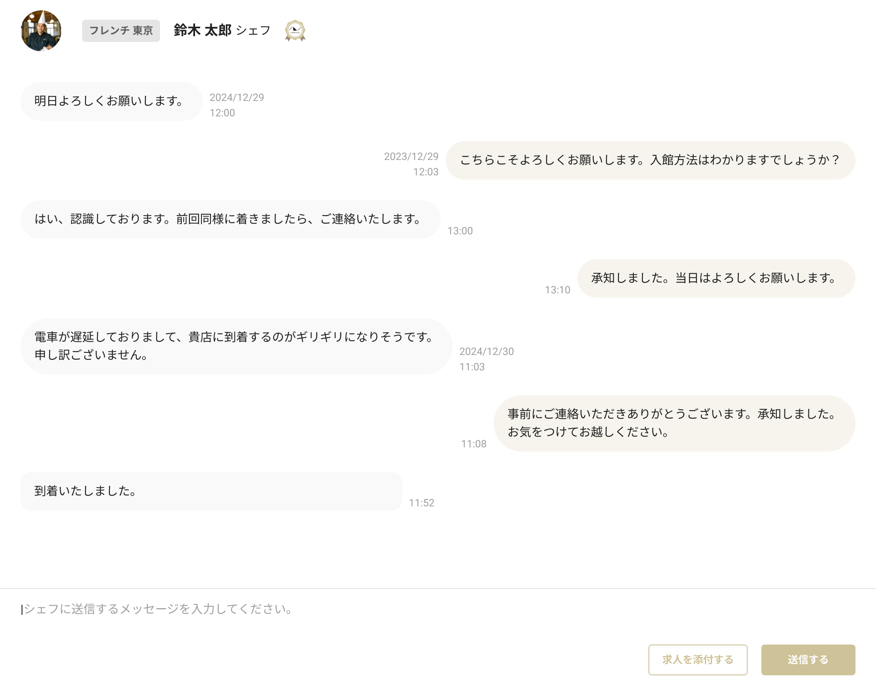Image resolution: width=876 pixels, height=689 pixels.
Task: Click the 求人を添付する attach job button
Action: point(698,659)
